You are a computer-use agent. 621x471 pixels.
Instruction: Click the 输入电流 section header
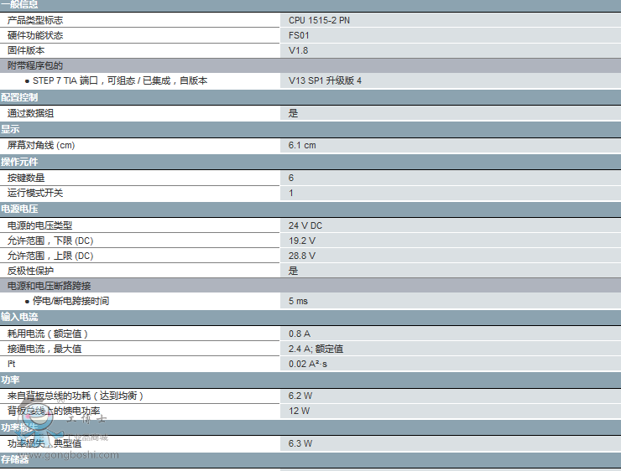(19, 317)
